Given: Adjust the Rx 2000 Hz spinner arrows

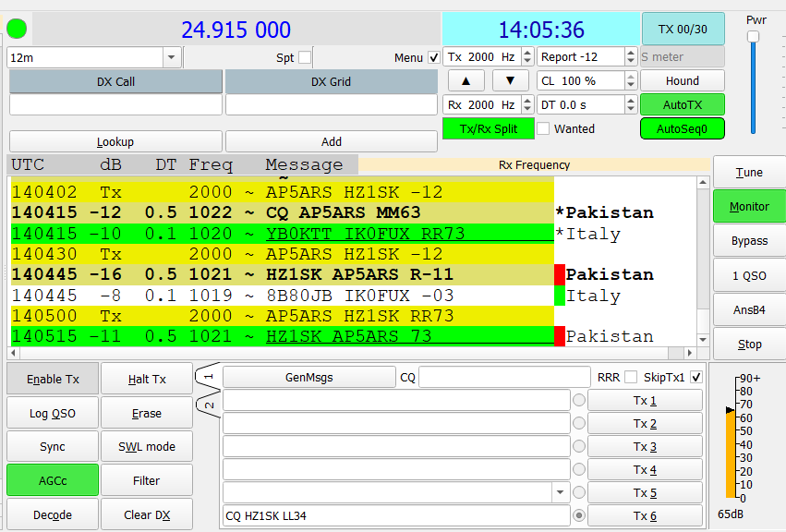Looking at the screenshot, I should point(526,104).
